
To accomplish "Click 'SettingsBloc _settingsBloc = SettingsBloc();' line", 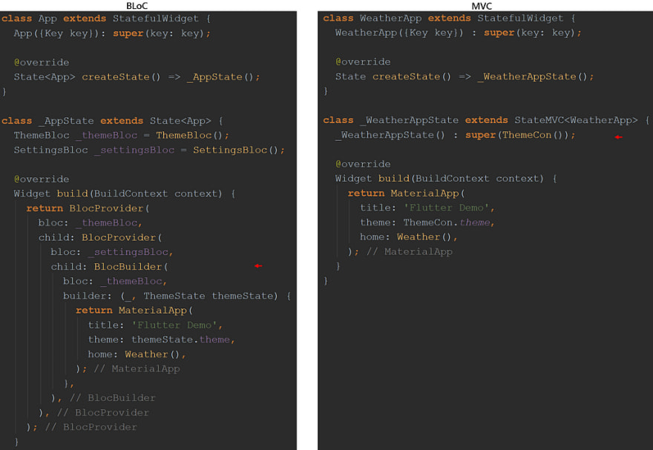I will [x=149, y=150].
